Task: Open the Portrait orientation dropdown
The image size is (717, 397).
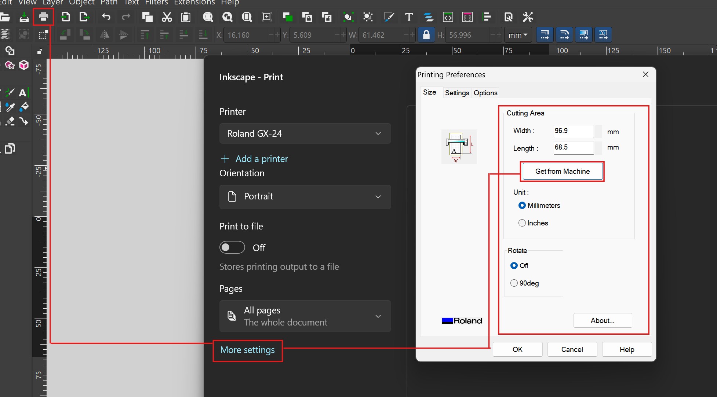Action: pyautogui.click(x=305, y=196)
